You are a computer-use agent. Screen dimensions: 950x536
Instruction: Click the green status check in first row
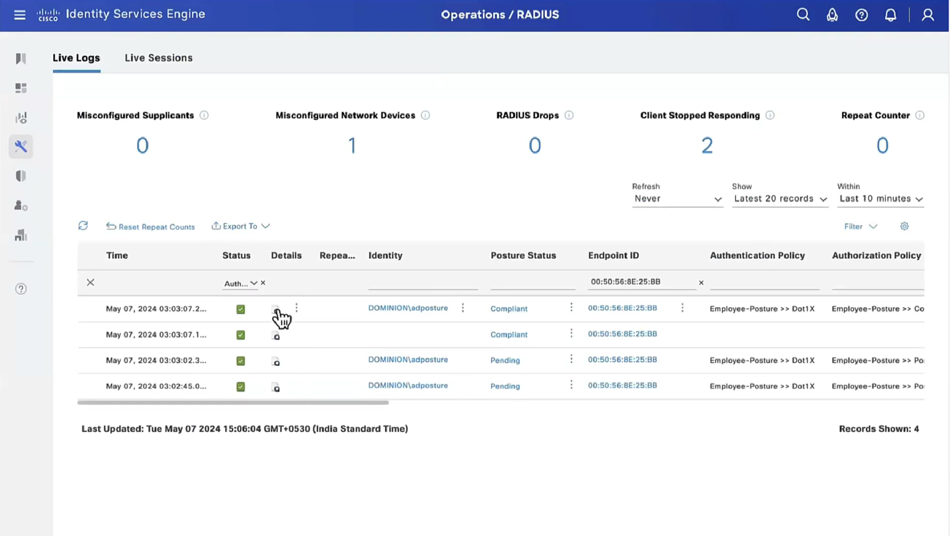[240, 309]
